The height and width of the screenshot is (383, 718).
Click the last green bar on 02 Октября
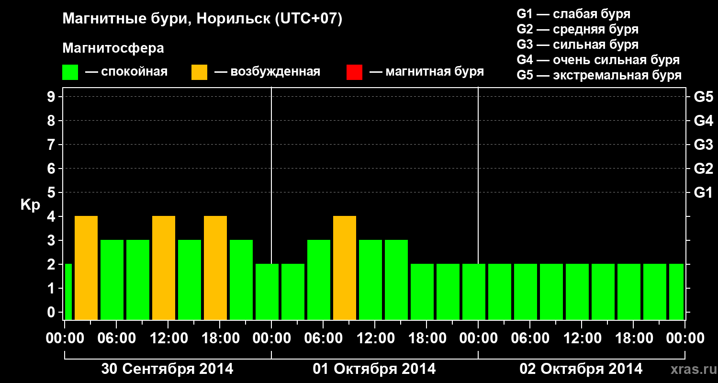click(676, 292)
